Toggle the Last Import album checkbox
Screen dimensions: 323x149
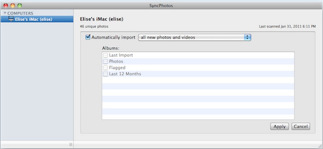(105, 55)
